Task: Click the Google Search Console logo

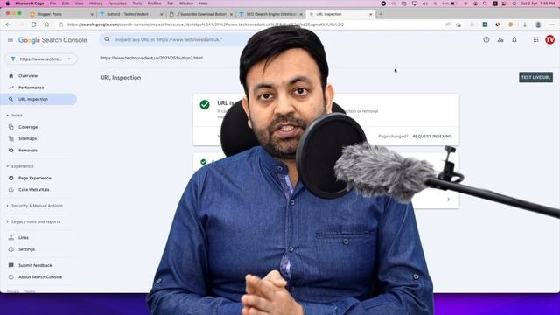Action: 52,40
